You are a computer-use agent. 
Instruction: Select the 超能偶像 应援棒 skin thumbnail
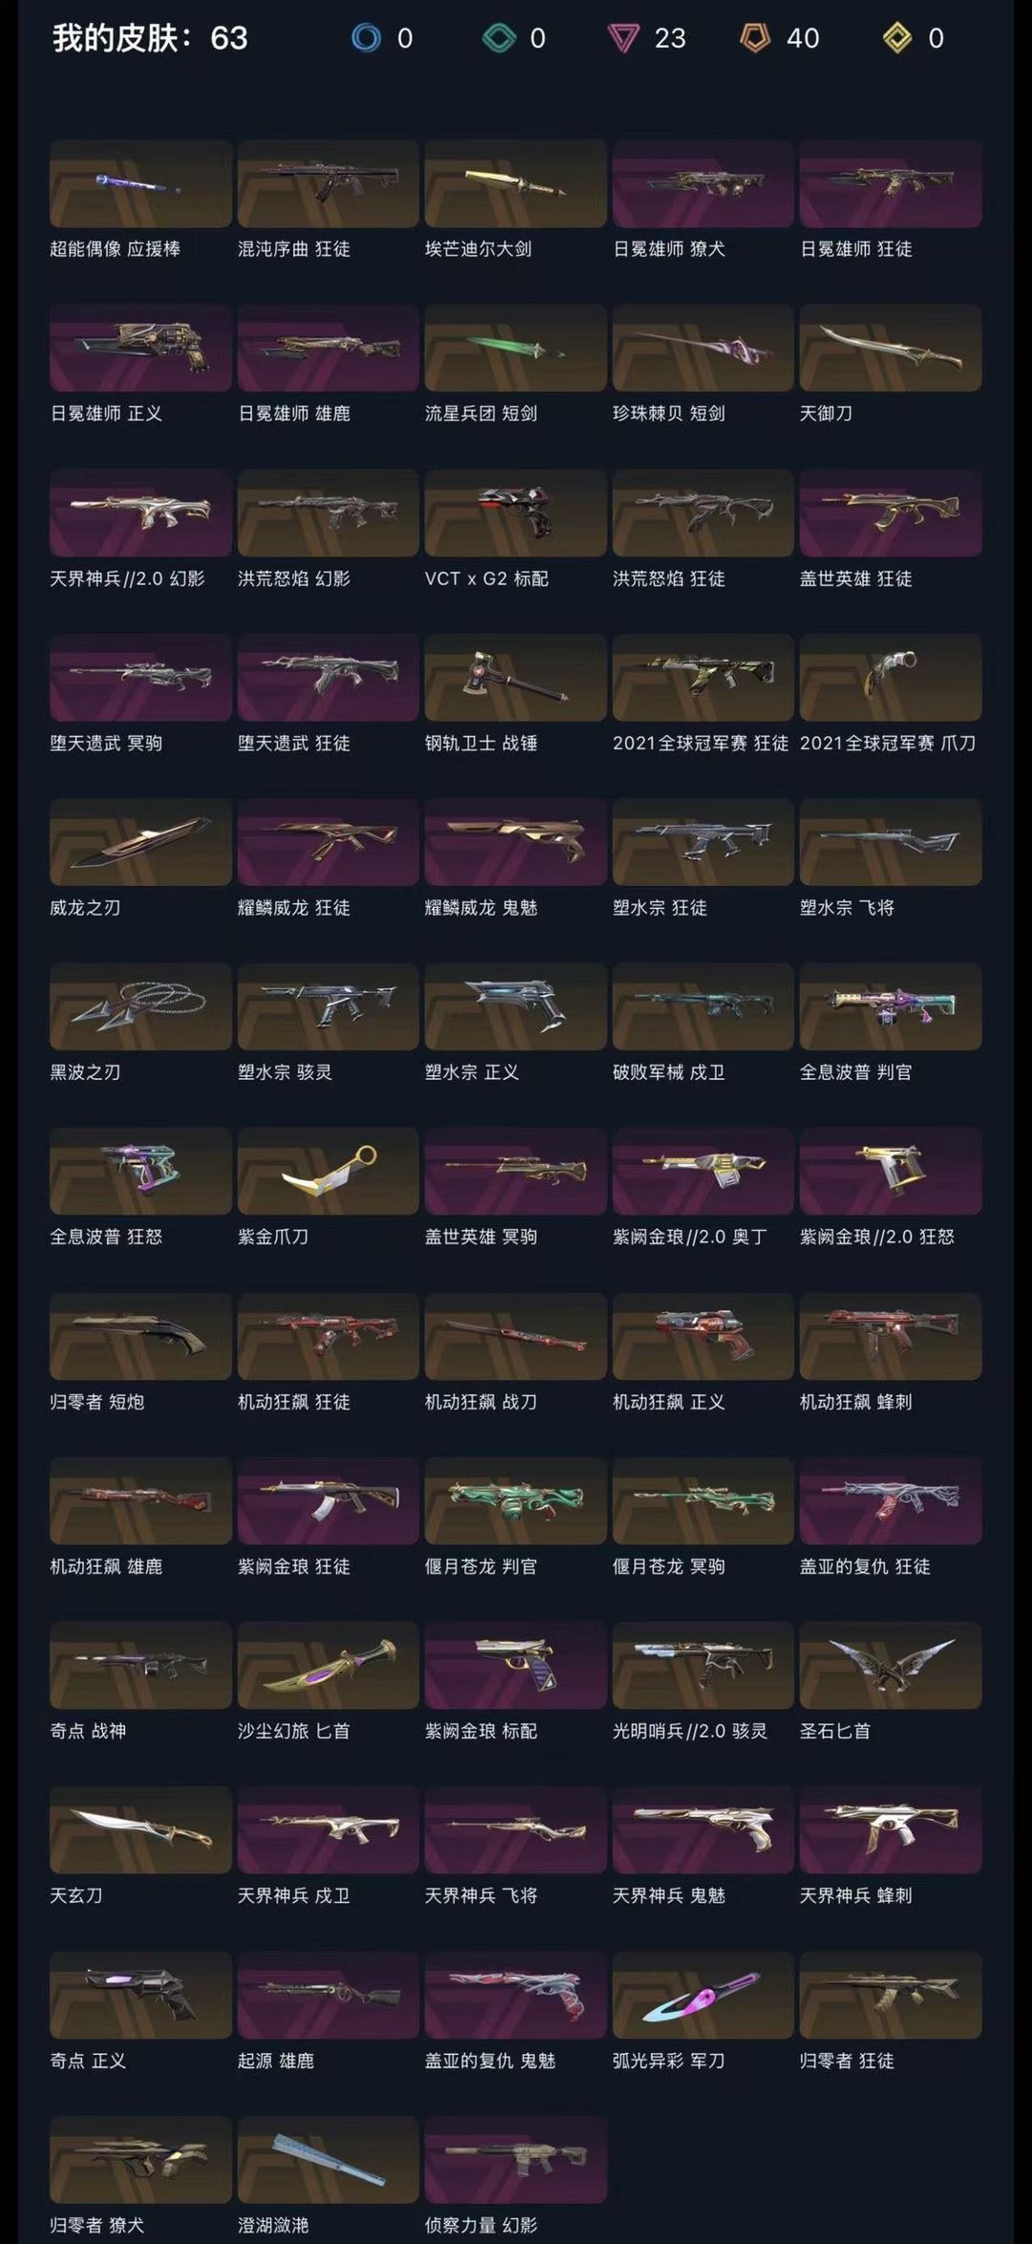(x=140, y=183)
